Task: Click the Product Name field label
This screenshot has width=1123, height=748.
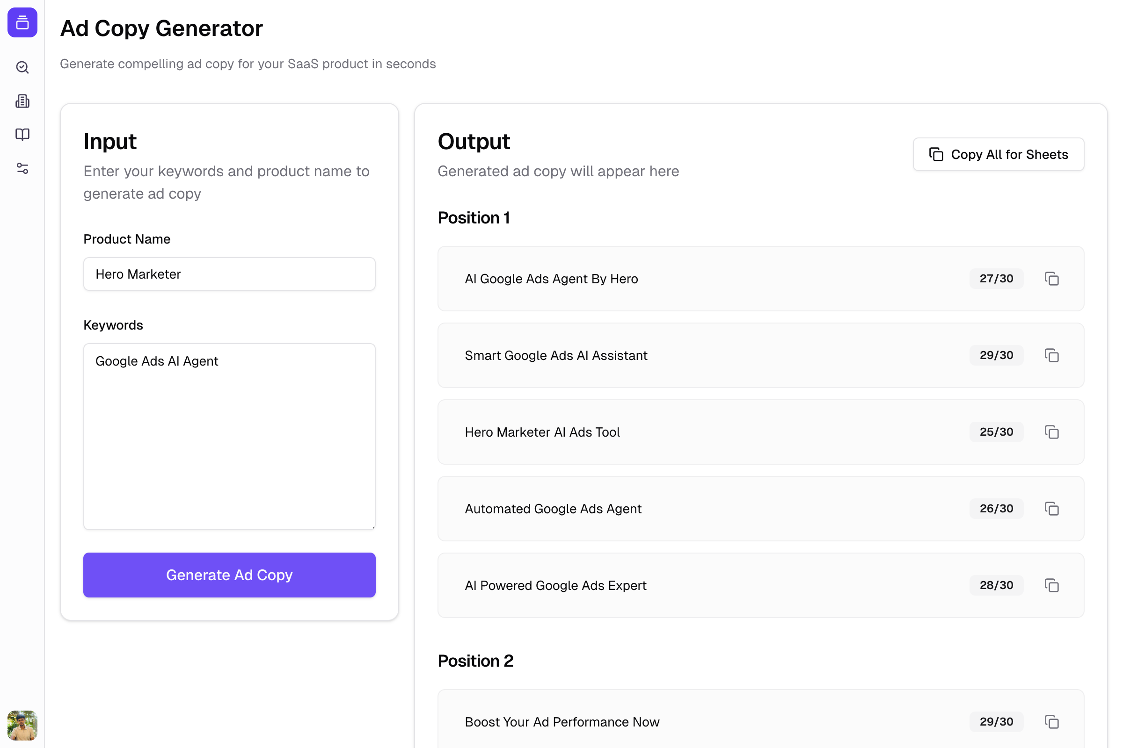Action: [x=127, y=239]
